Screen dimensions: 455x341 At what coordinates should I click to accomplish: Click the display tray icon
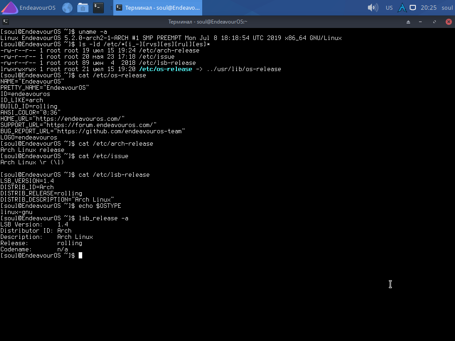click(413, 8)
